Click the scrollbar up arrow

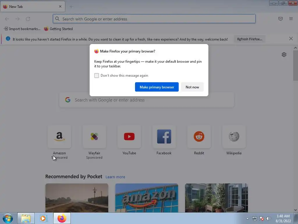pos(295,48)
